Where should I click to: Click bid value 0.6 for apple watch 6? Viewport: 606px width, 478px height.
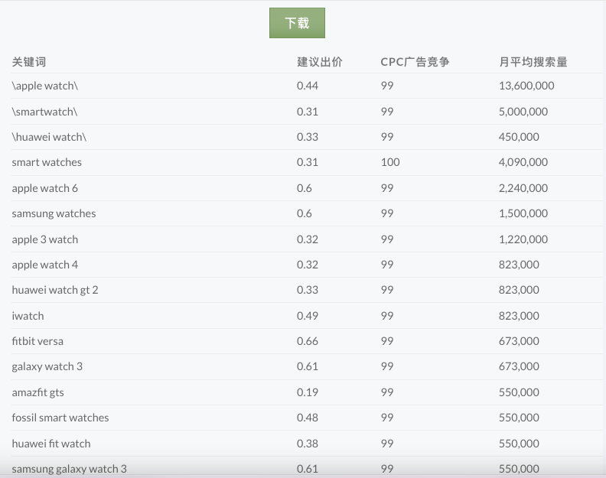point(305,188)
